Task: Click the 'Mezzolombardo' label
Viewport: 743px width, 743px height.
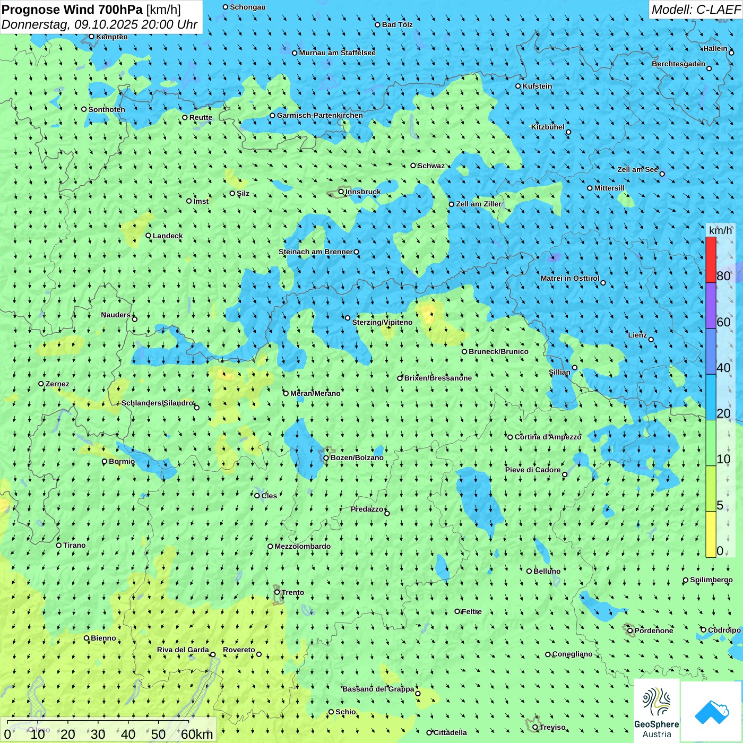Action: pyautogui.click(x=303, y=546)
